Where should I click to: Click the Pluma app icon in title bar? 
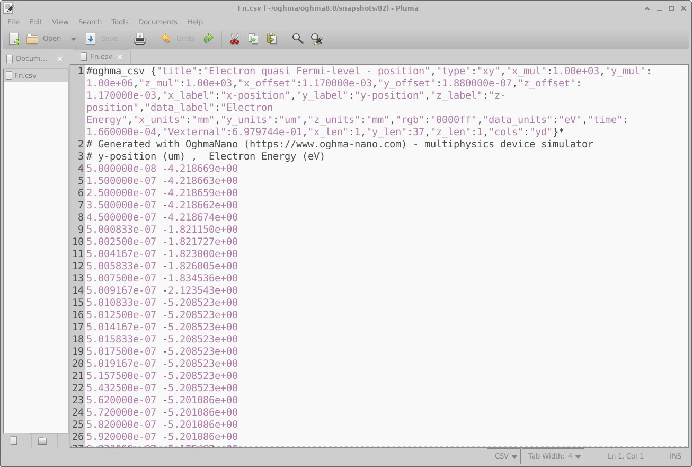8,8
